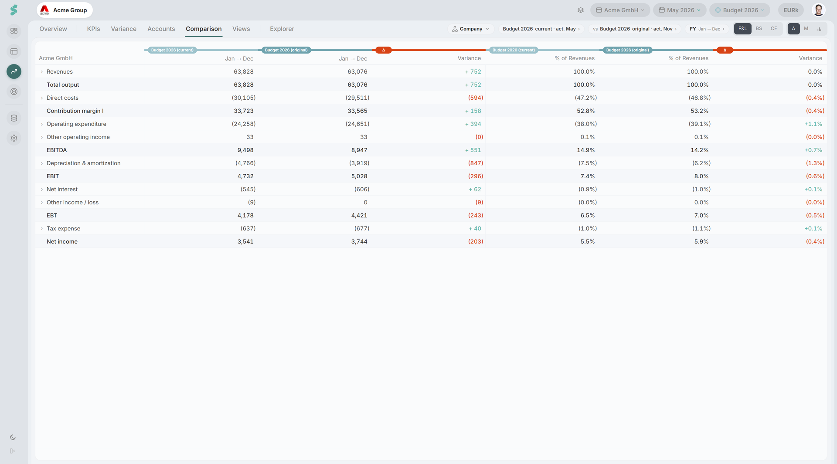
Task: Switch to the Variance tab
Action: pos(123,29)
